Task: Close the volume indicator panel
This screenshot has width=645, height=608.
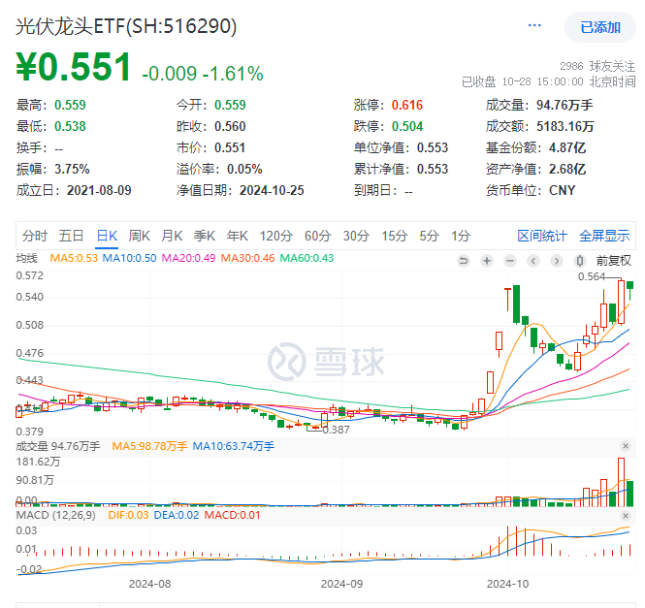Action: (626, 446)
